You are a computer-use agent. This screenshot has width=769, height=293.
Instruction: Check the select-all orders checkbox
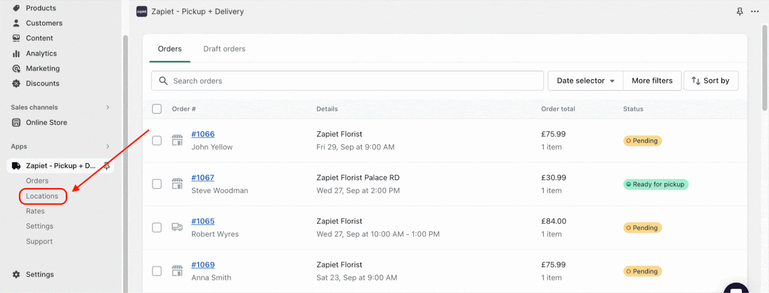coord(157,109)
